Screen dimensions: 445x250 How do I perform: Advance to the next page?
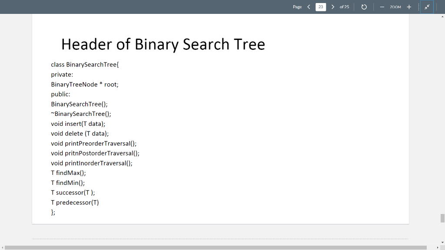pyautogui.click(x=332, y=7)
